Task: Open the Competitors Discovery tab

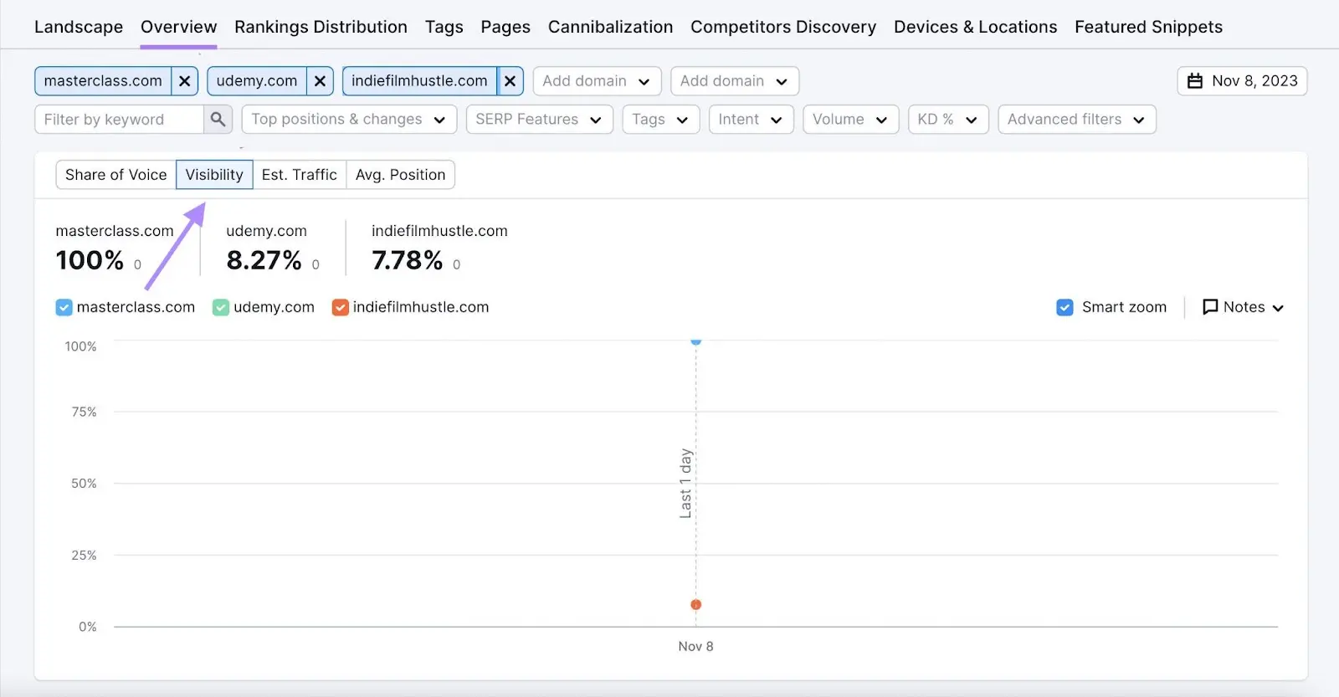Action: 783,27
